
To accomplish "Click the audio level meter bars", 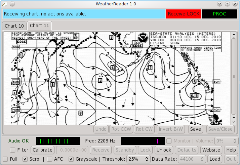I will 58,141.
